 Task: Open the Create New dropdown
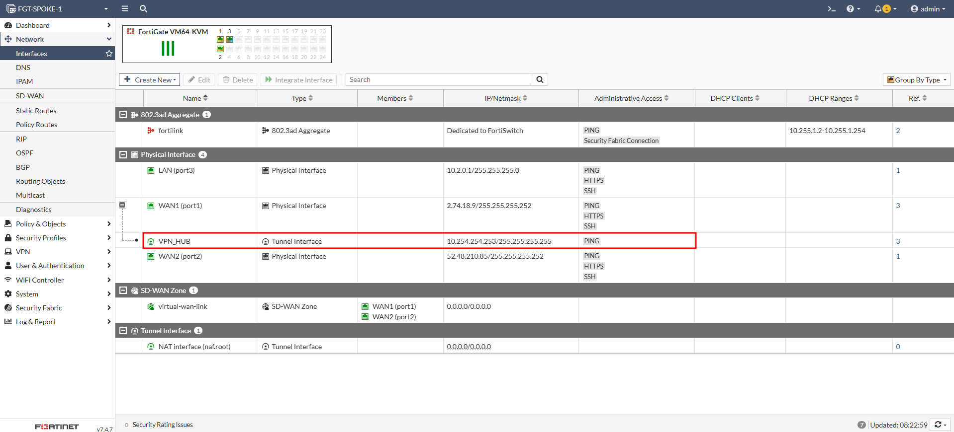[x=149, y=79]
